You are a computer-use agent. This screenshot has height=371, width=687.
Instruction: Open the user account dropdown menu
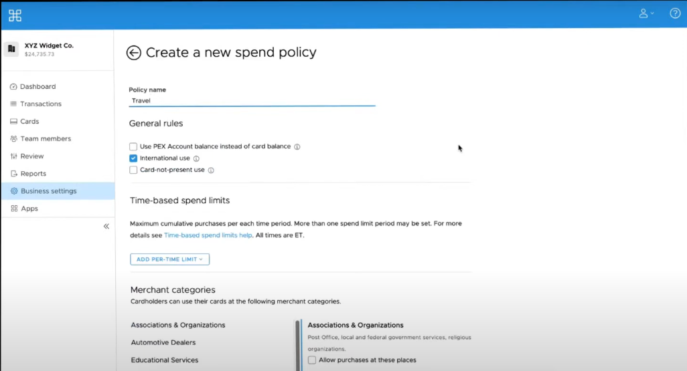click(646, 13)
